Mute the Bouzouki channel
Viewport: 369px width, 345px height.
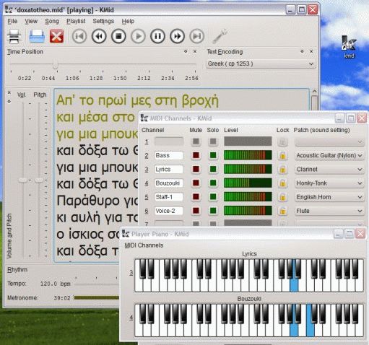pos(196,183)
